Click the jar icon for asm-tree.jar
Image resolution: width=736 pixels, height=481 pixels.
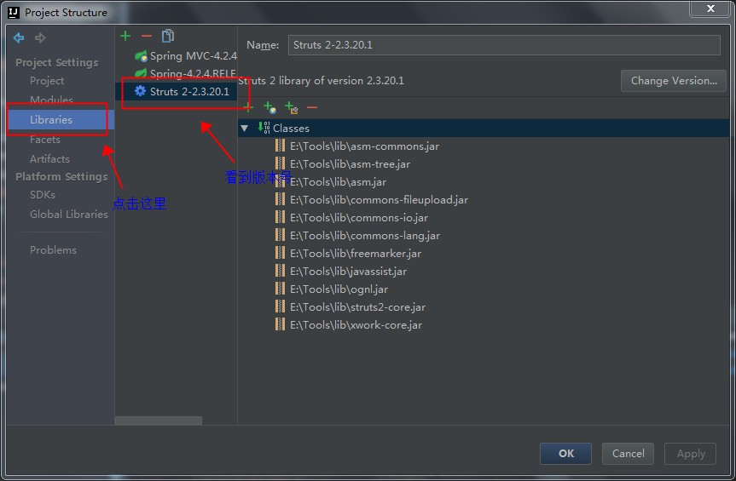click(280, 163)
